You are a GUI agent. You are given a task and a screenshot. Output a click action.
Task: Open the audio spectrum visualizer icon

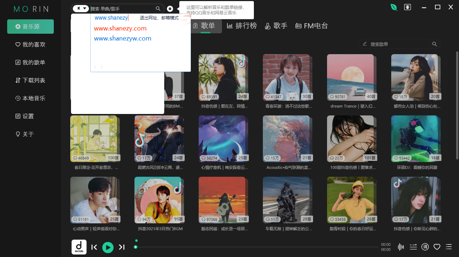pyautogui.click(x=401, y=247)
